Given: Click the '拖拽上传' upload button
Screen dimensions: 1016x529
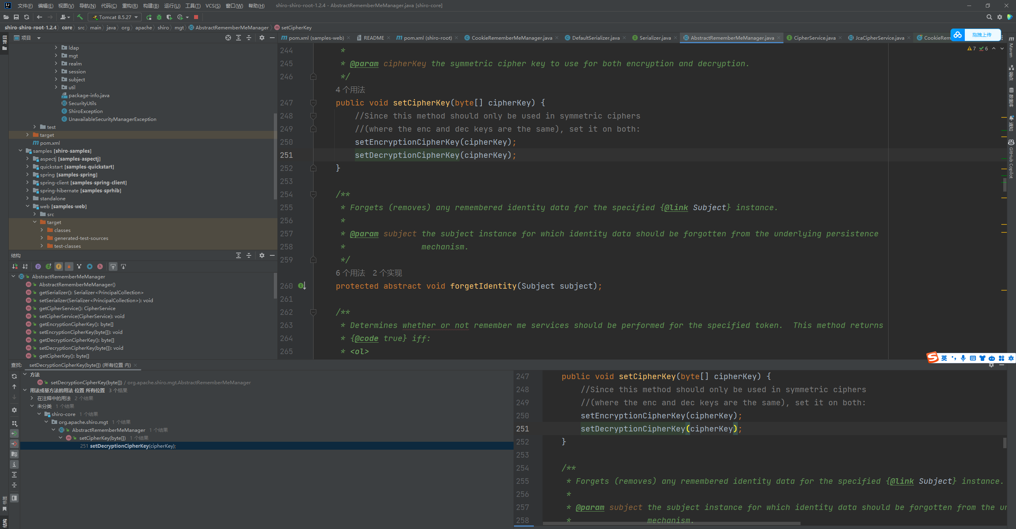Looking at the screenshot, I should click(981, 34).
